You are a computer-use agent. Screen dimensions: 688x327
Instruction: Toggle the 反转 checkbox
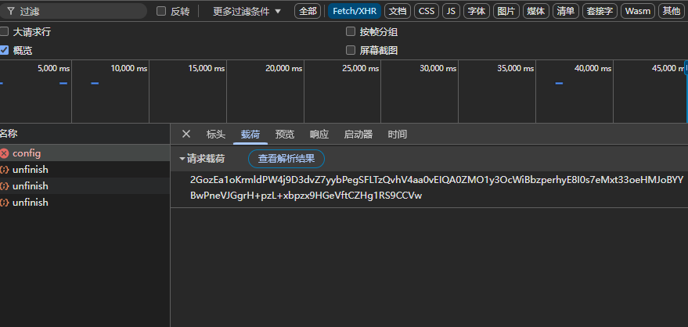pyautogui.click(x=161, y=12)
